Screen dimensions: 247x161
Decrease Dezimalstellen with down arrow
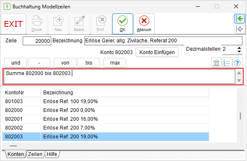[239, 52]
